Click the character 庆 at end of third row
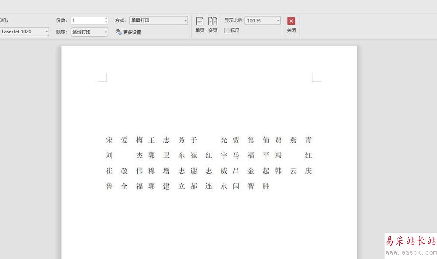This screenshot has width=437, height=259. (308, 171)
